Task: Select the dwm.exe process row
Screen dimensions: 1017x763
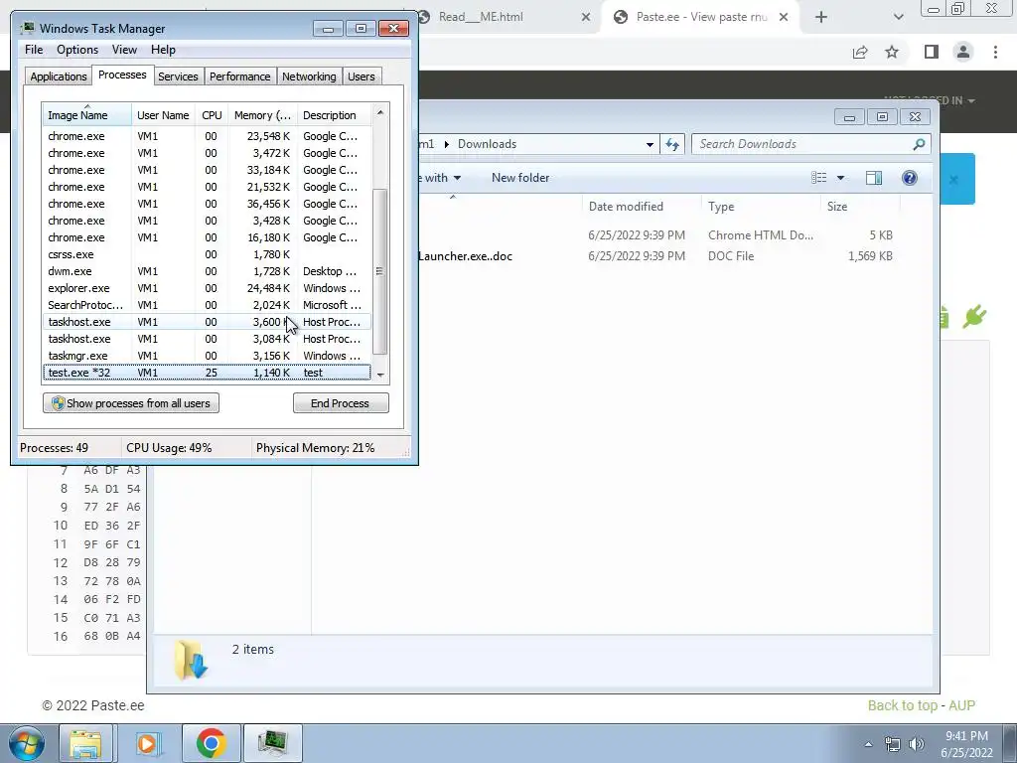Action: click(207, 271)
